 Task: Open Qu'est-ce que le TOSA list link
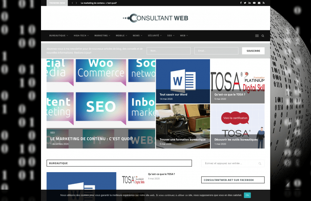point(161,174)
